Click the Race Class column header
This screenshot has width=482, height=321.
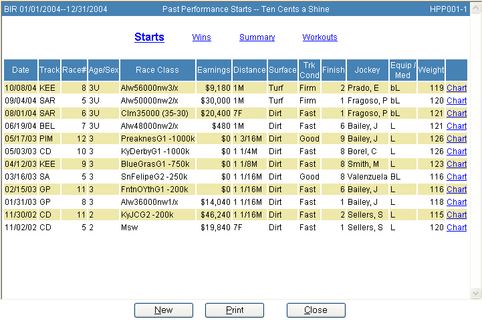[157, 70]
